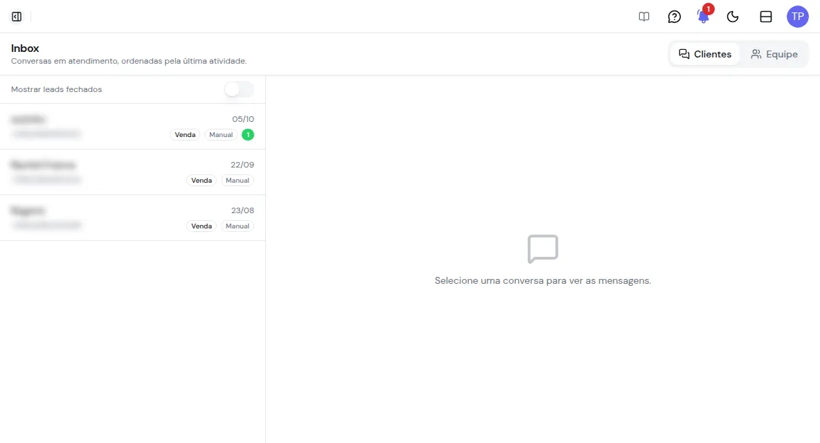
Task: Open the conversation dated 23/08
Action: (x=133, y=218)
